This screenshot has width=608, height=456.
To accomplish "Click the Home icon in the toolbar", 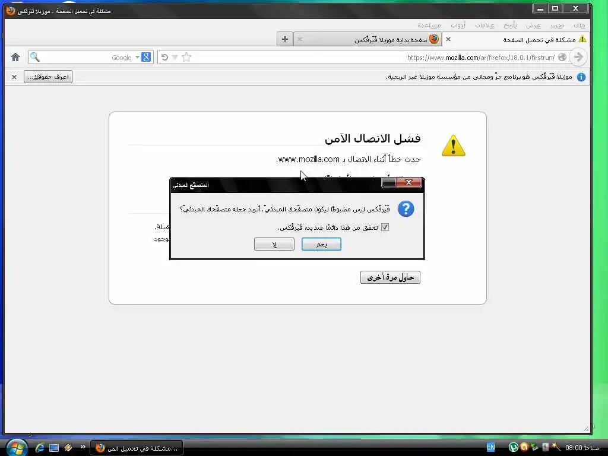I will [15, 58].
